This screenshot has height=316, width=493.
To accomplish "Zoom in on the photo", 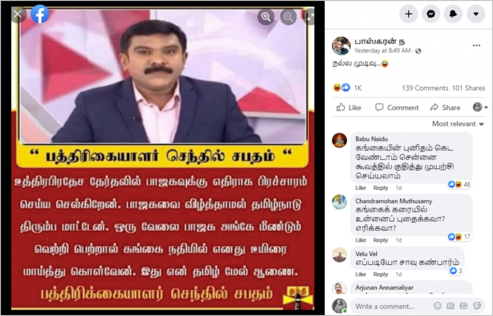I will [x=266, y=17].
